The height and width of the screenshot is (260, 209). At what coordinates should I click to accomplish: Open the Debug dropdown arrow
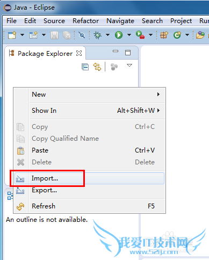107,35
